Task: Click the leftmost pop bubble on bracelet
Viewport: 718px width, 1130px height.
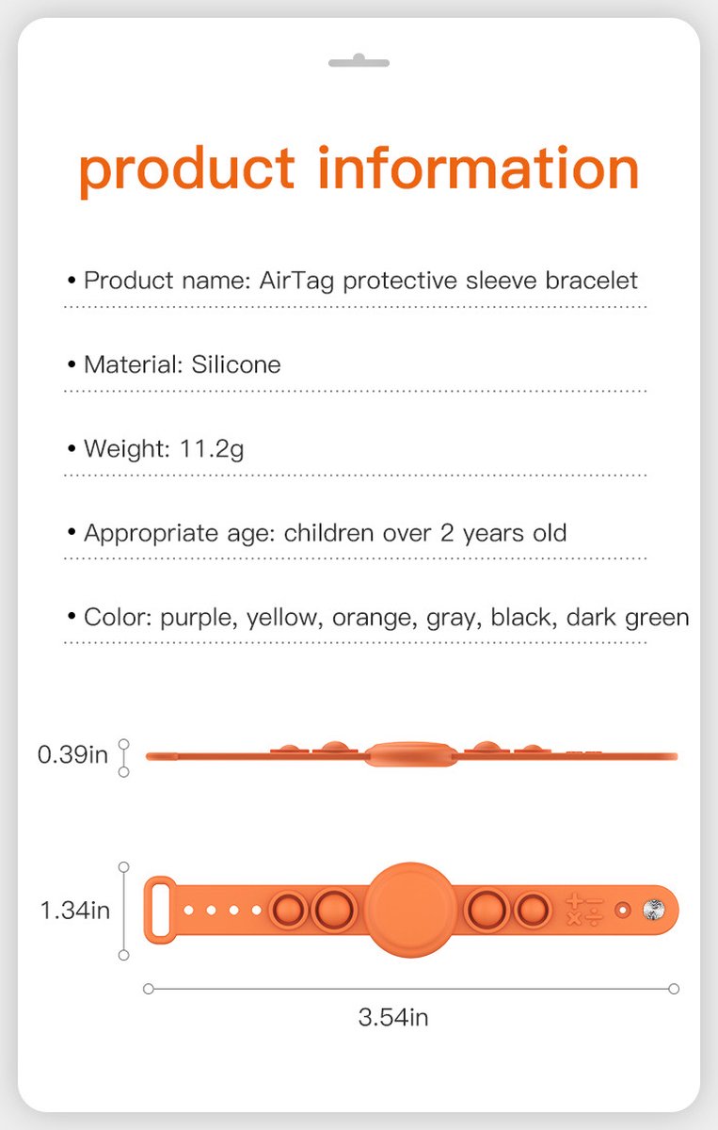Action: [x=286, y=911]
